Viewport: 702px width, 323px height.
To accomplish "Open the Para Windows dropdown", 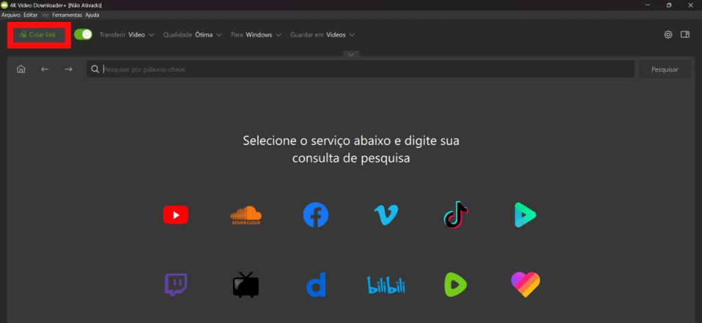I will tap(256, 34).
